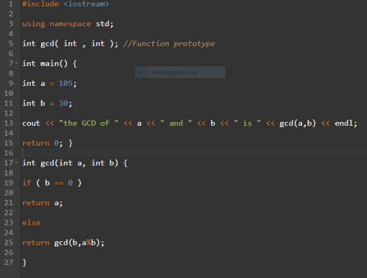Viewport: 367px width, 278px height.
Task: Click '<iostream>' header name
Action: point(87,4)
